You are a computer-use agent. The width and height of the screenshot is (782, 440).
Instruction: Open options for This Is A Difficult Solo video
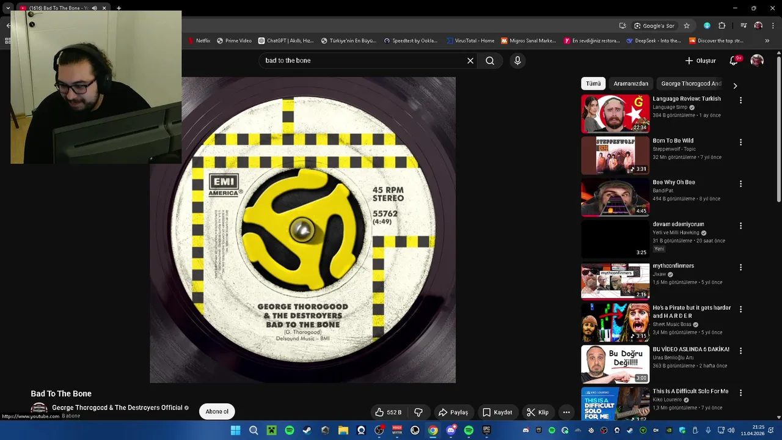click(740, 392)
